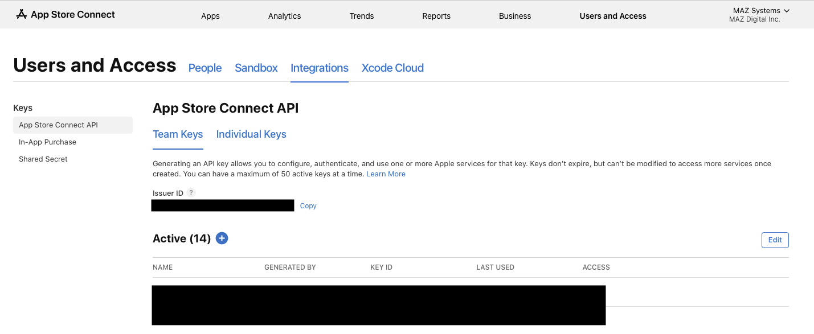This screenshot has height=334, width=814.
Task: Click the MAZ Digital Inc. team name
Action: (755, 19)
